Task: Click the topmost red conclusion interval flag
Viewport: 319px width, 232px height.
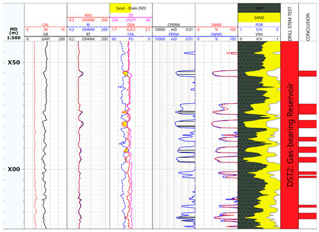Action: coord(307,74)
